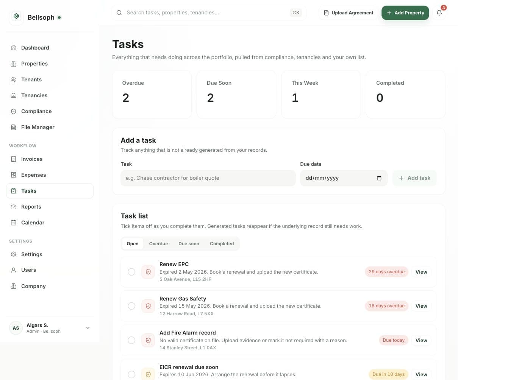This screenshot has height=380, width=508.
Task: Click the Due in 10 days badge
Action: coord(388,374)
